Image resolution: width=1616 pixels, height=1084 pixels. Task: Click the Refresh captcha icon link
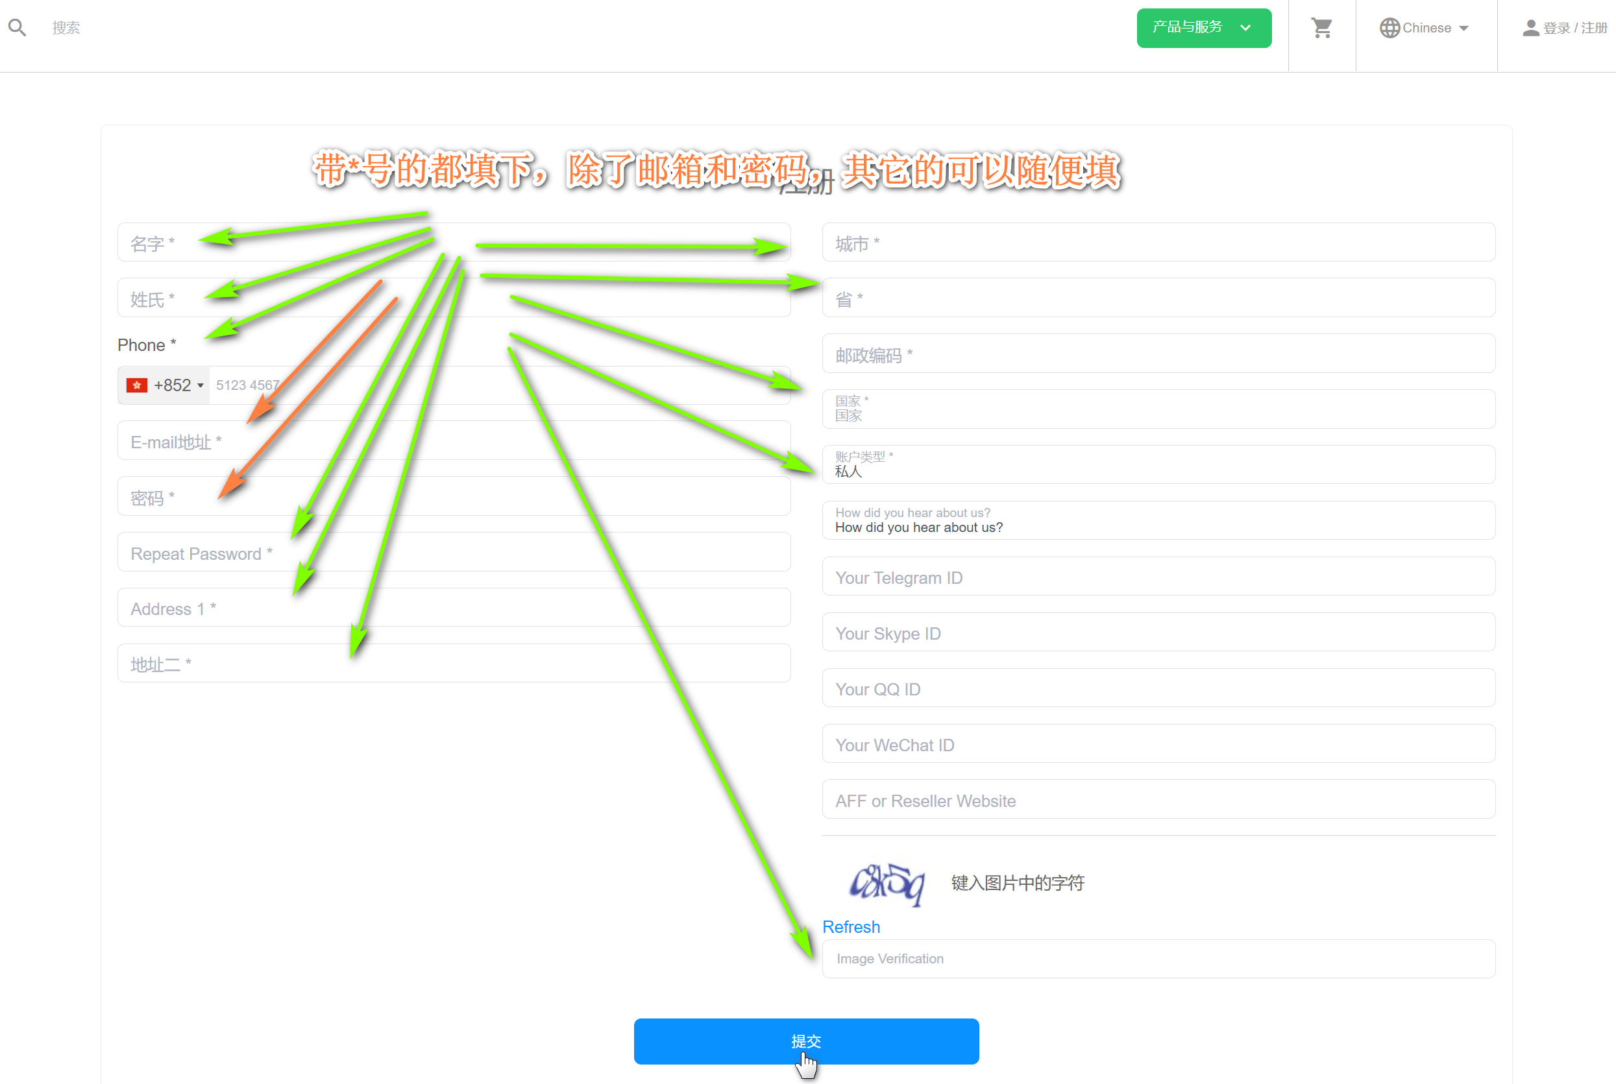[x=852, y=926]
